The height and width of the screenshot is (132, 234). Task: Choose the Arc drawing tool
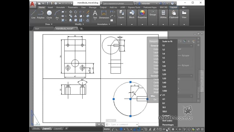coord(57,15)
